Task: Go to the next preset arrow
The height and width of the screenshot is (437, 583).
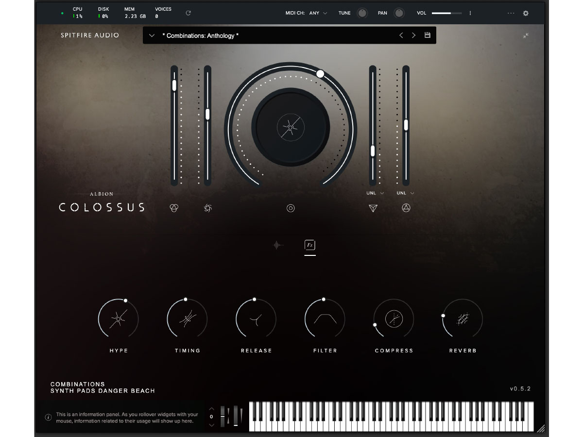Action: [414, 35]
